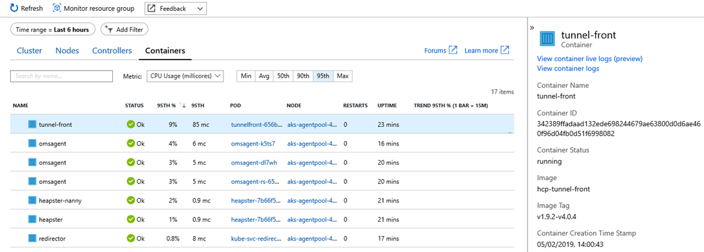Select the Avg aggregation toggle
This screenshot has height=252, width=704.
click(x=264, y=76)
